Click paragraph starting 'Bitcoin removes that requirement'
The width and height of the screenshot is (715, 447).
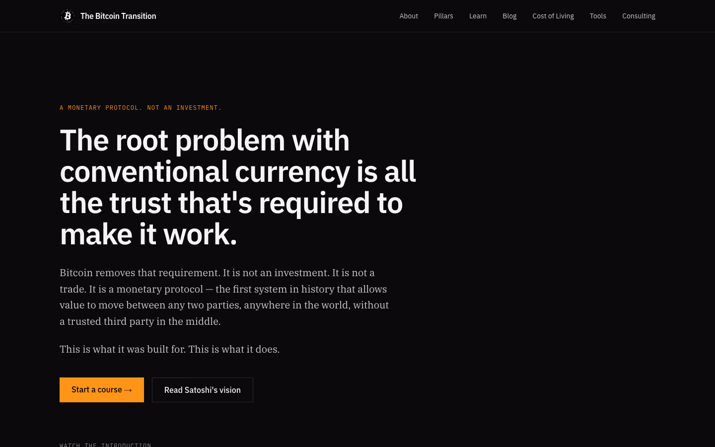pos(224,297)
